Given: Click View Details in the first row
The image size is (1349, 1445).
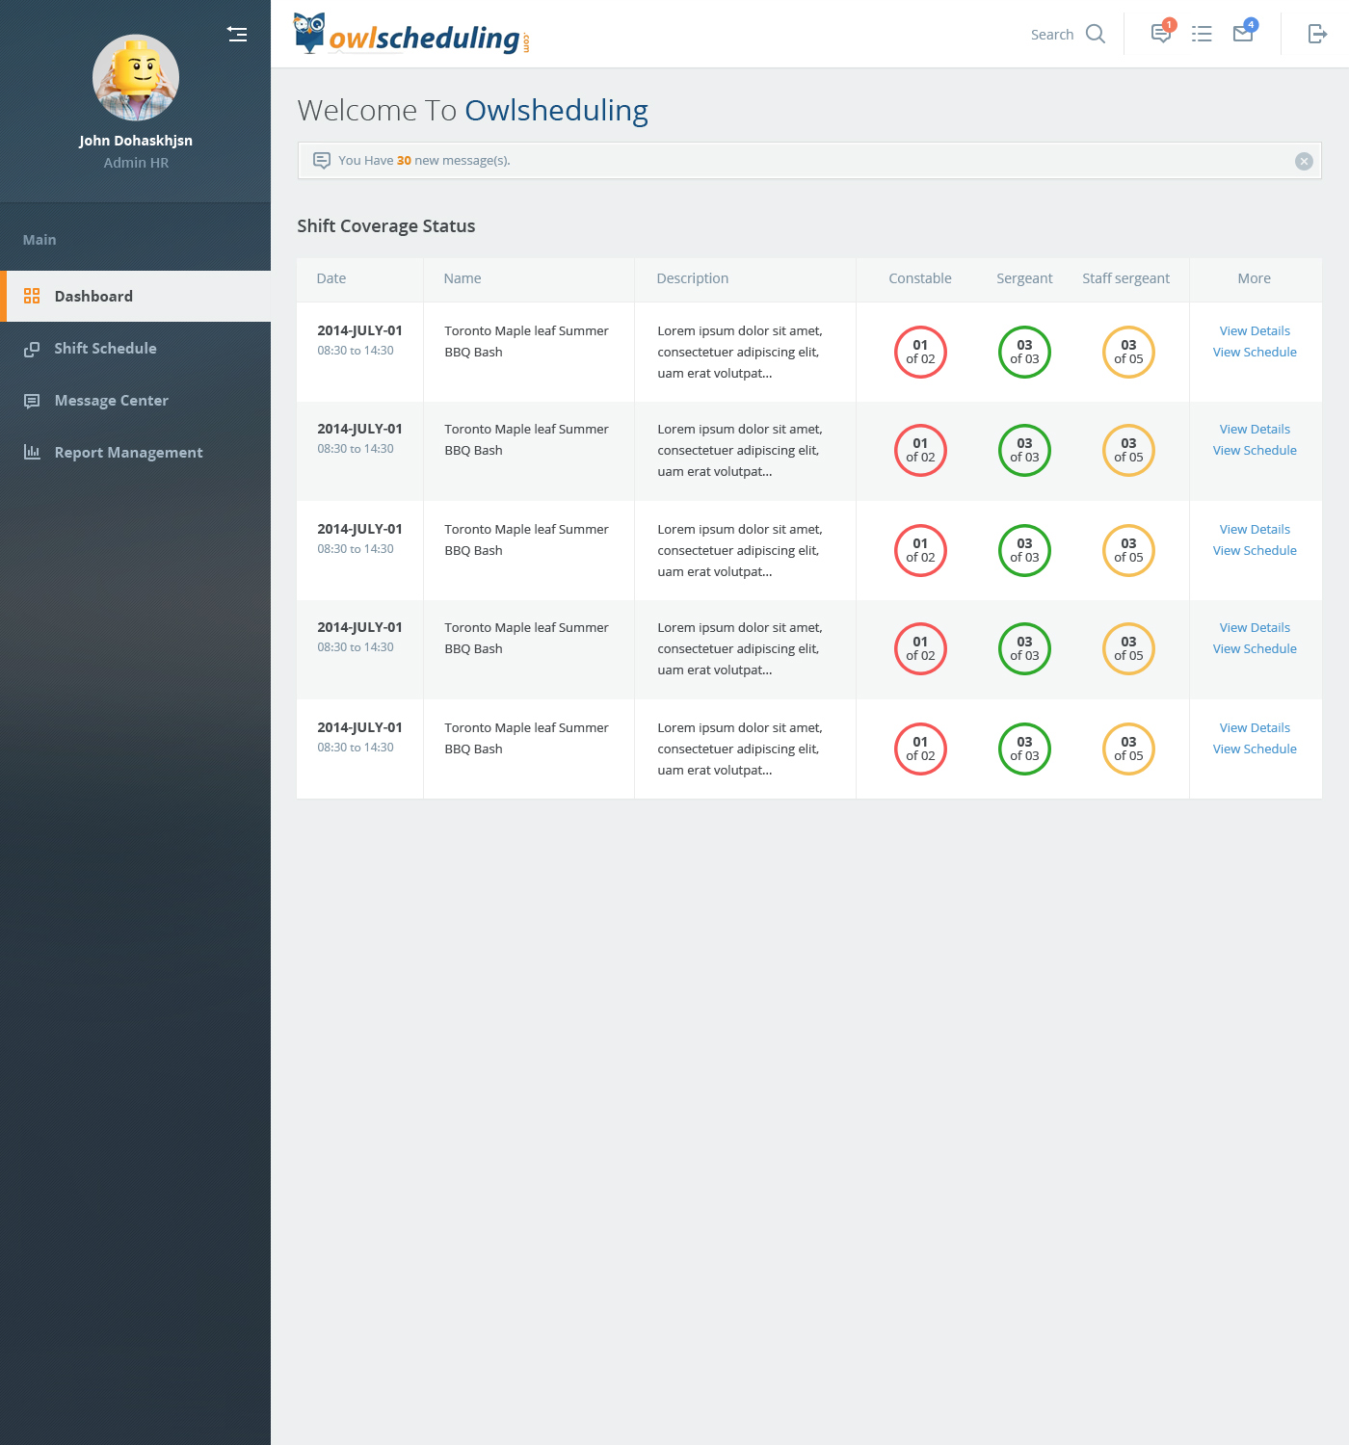Looking at the screenshot, I should (1255, 330).
